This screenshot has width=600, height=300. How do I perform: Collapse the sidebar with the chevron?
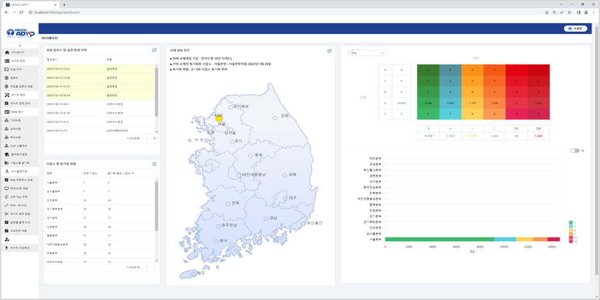(x=20, y=45)
